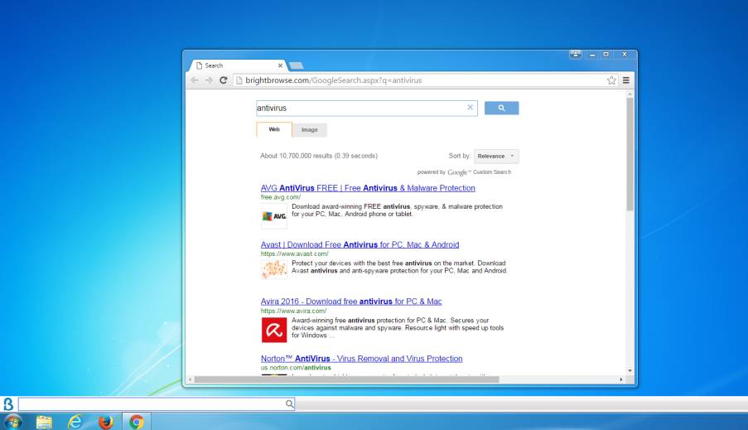This screenshot has width=748, height=430.
Task: Click the AVG logo thumbnail
Action: coord(274,216)
